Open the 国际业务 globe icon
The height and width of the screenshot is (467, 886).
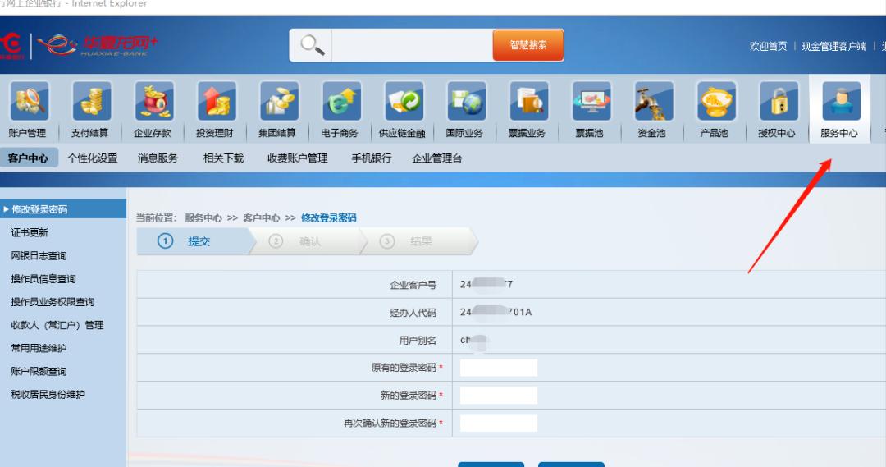[x=467, y=101]
